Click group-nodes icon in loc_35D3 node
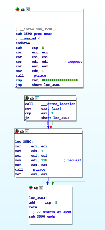105x230 pixels. (x=41, y=187)
